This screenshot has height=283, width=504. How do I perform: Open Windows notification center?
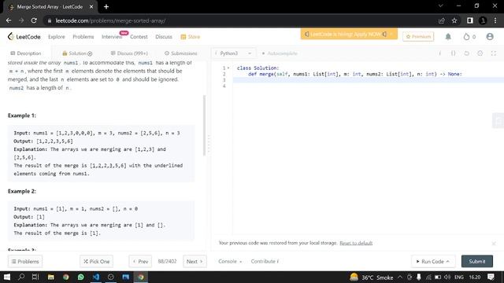coord(491,277)
